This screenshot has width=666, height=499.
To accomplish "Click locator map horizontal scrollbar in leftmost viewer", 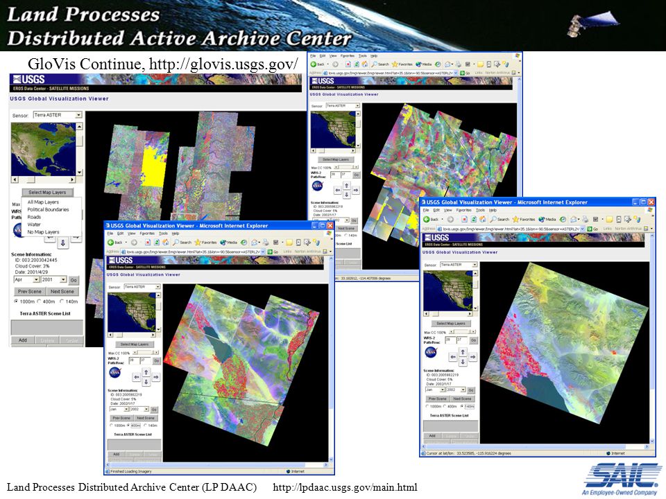I will coord(43,180).
